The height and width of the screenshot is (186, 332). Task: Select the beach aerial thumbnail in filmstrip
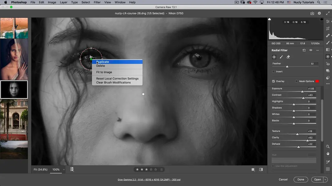click(x=14, y=28)
